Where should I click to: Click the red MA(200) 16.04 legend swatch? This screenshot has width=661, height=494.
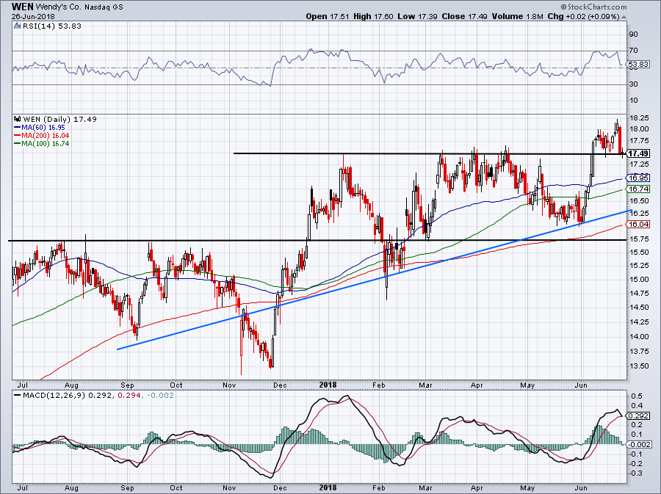pos(18,136)
